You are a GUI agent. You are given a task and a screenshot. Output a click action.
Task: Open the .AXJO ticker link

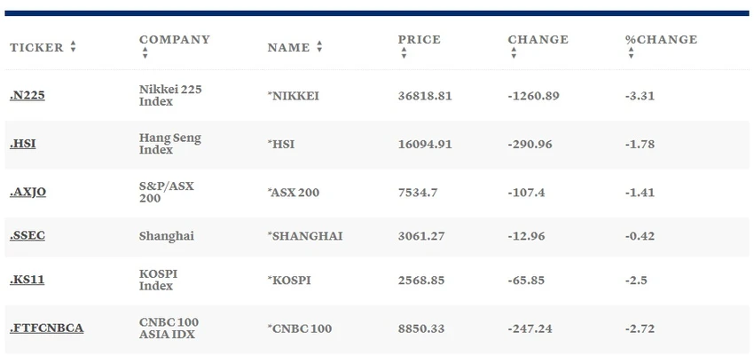[x=27, y=193]
